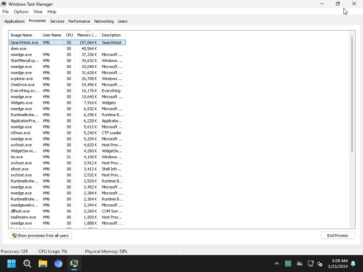This screenshot has width=363, height=272.
Task: Switch to the Services tab
Action: [x=57, y=21]
